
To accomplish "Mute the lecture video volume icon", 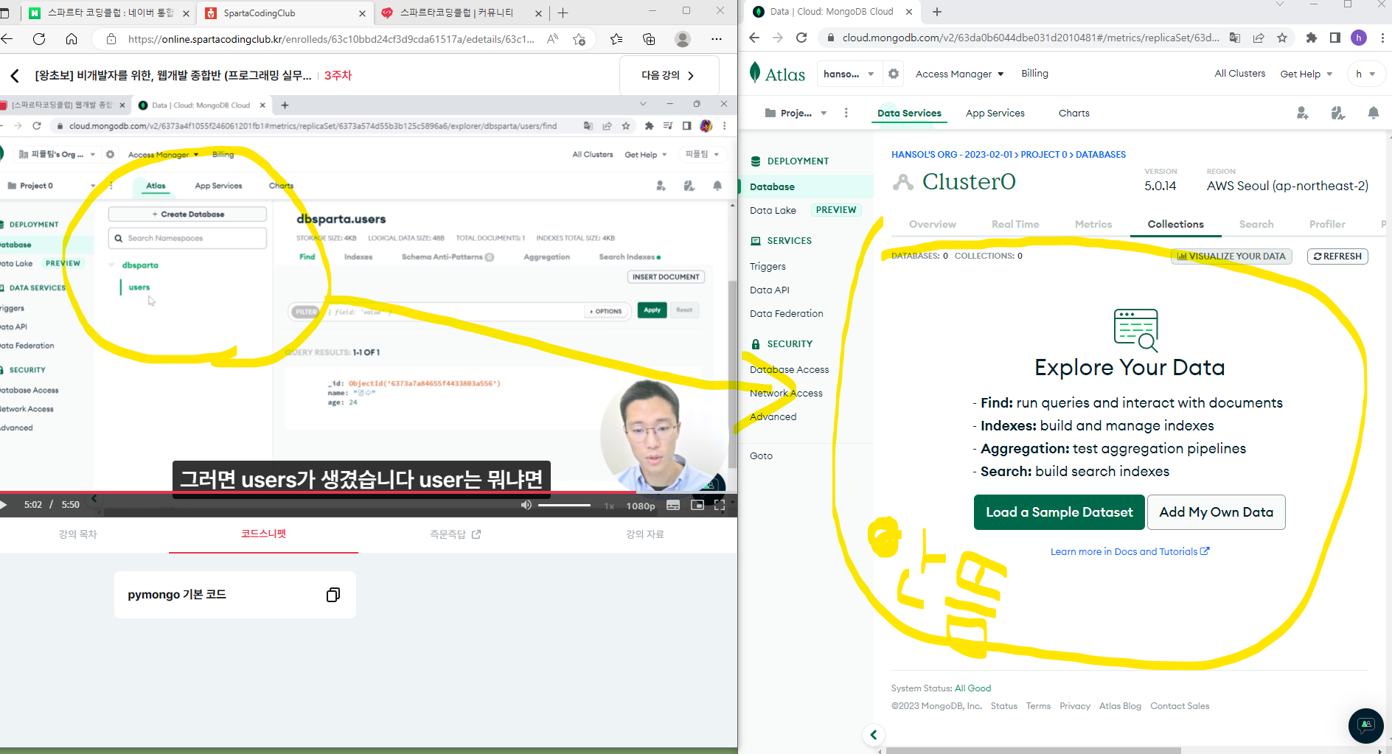I will click(526, 505).
